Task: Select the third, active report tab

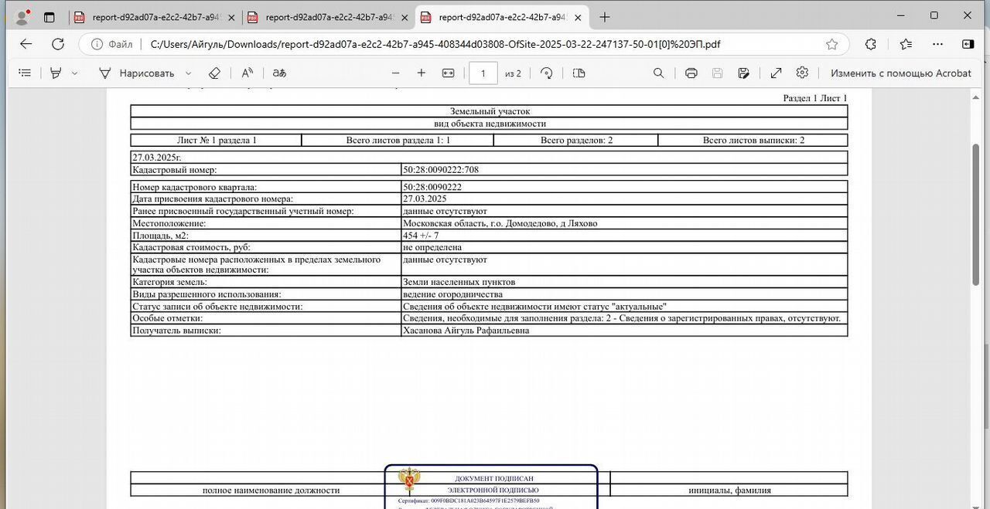Action: (x=501, y=17)
